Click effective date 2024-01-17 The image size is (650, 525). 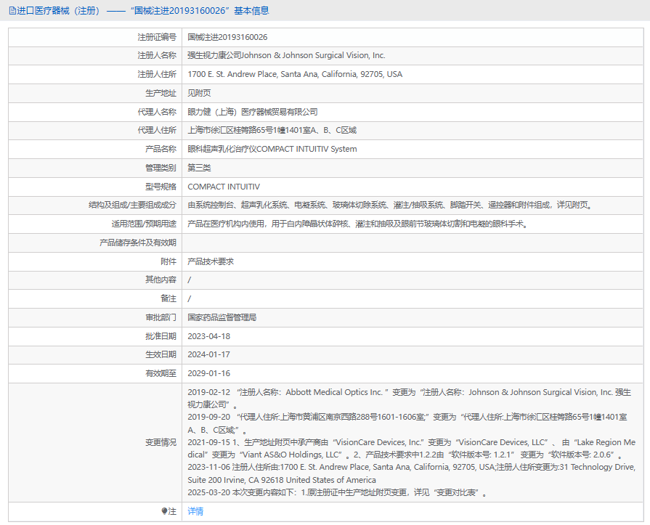coord(208,354)
